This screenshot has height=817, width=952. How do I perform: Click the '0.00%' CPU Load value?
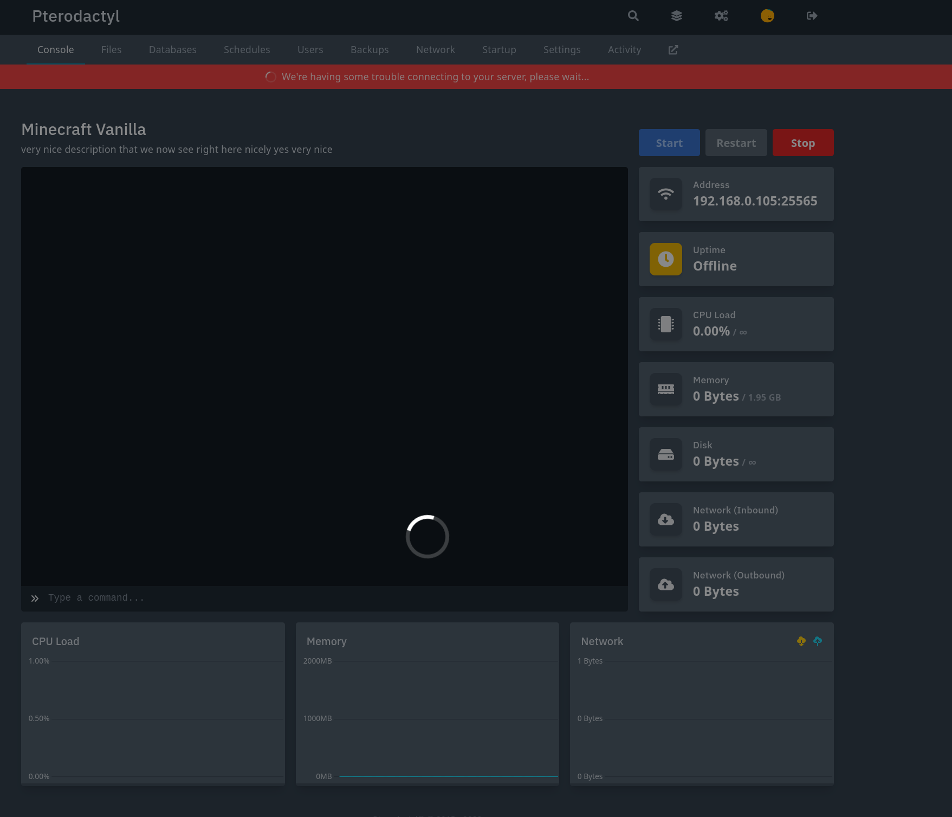click(711, 331)
